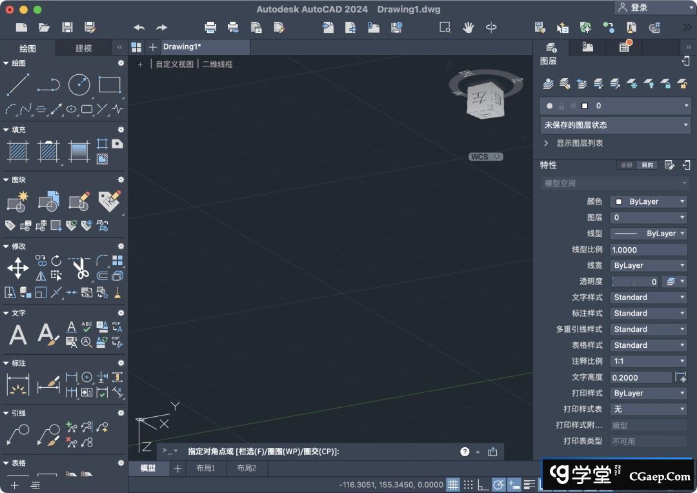The image size is (697, 493).
Task: Select the Trim scissors tool
Action: pos(80,268)
